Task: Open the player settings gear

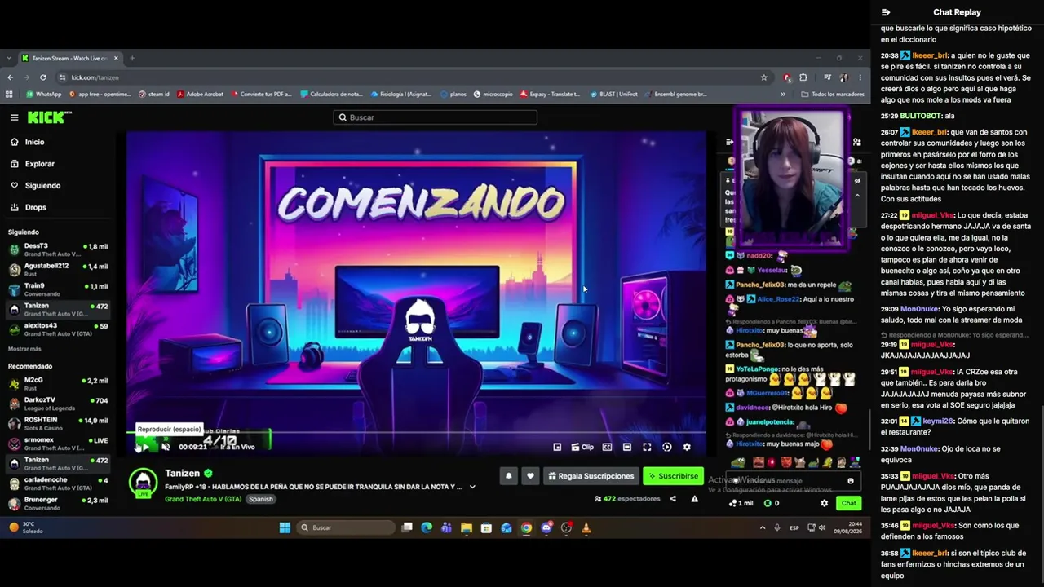Action: [687, 447]
